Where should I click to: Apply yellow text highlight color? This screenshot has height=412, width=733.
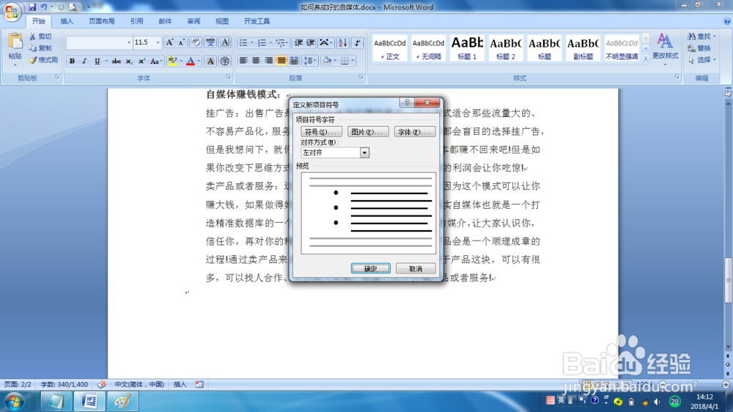172,62
